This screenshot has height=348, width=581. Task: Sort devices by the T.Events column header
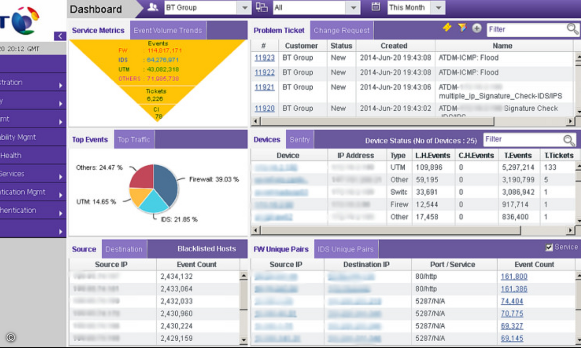pyautogui.click(x=518, y=156)
